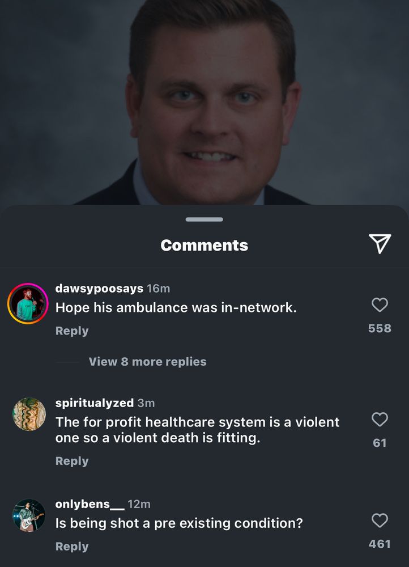The width and height of the screenshot is (409, 567).
Task: Expand replies under dawsypoosays' comment
Action: tap(147, 361)
